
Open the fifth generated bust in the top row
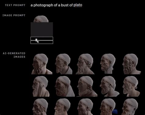[x=132, y=64]
